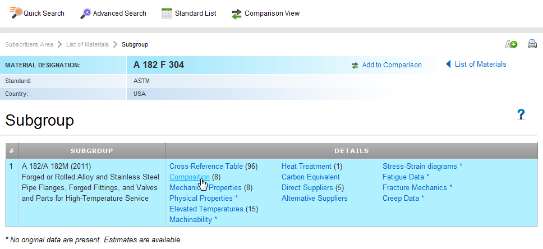Go to List of Materials breadcrumb

(88, 44)
